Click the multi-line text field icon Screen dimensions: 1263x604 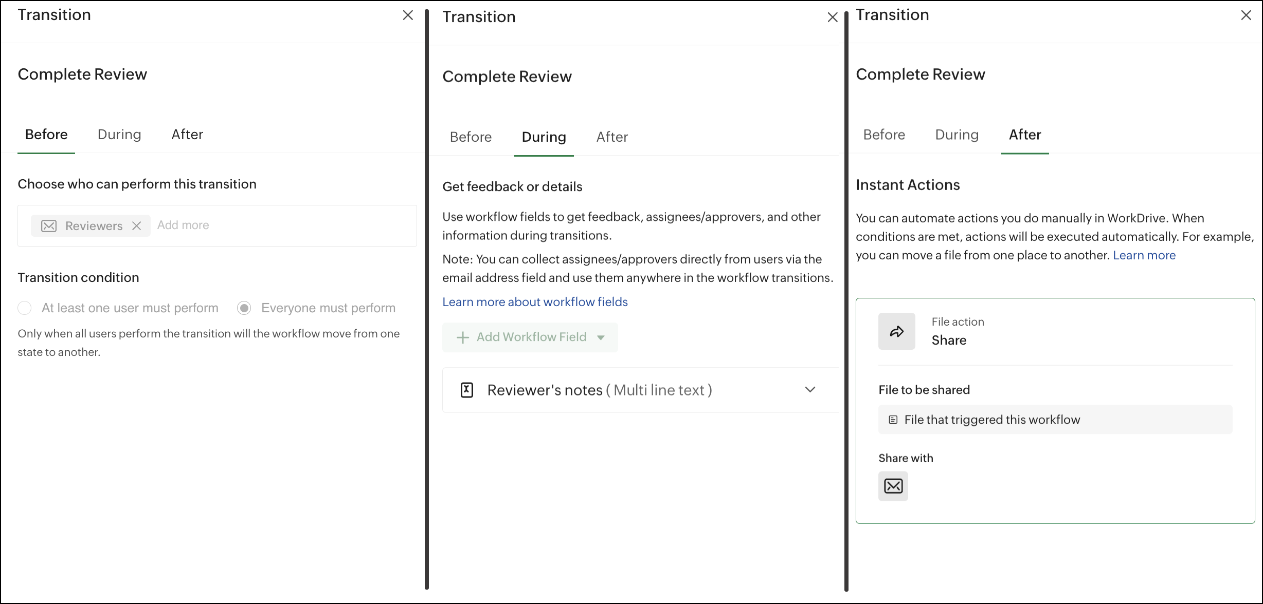pos(466,390)
